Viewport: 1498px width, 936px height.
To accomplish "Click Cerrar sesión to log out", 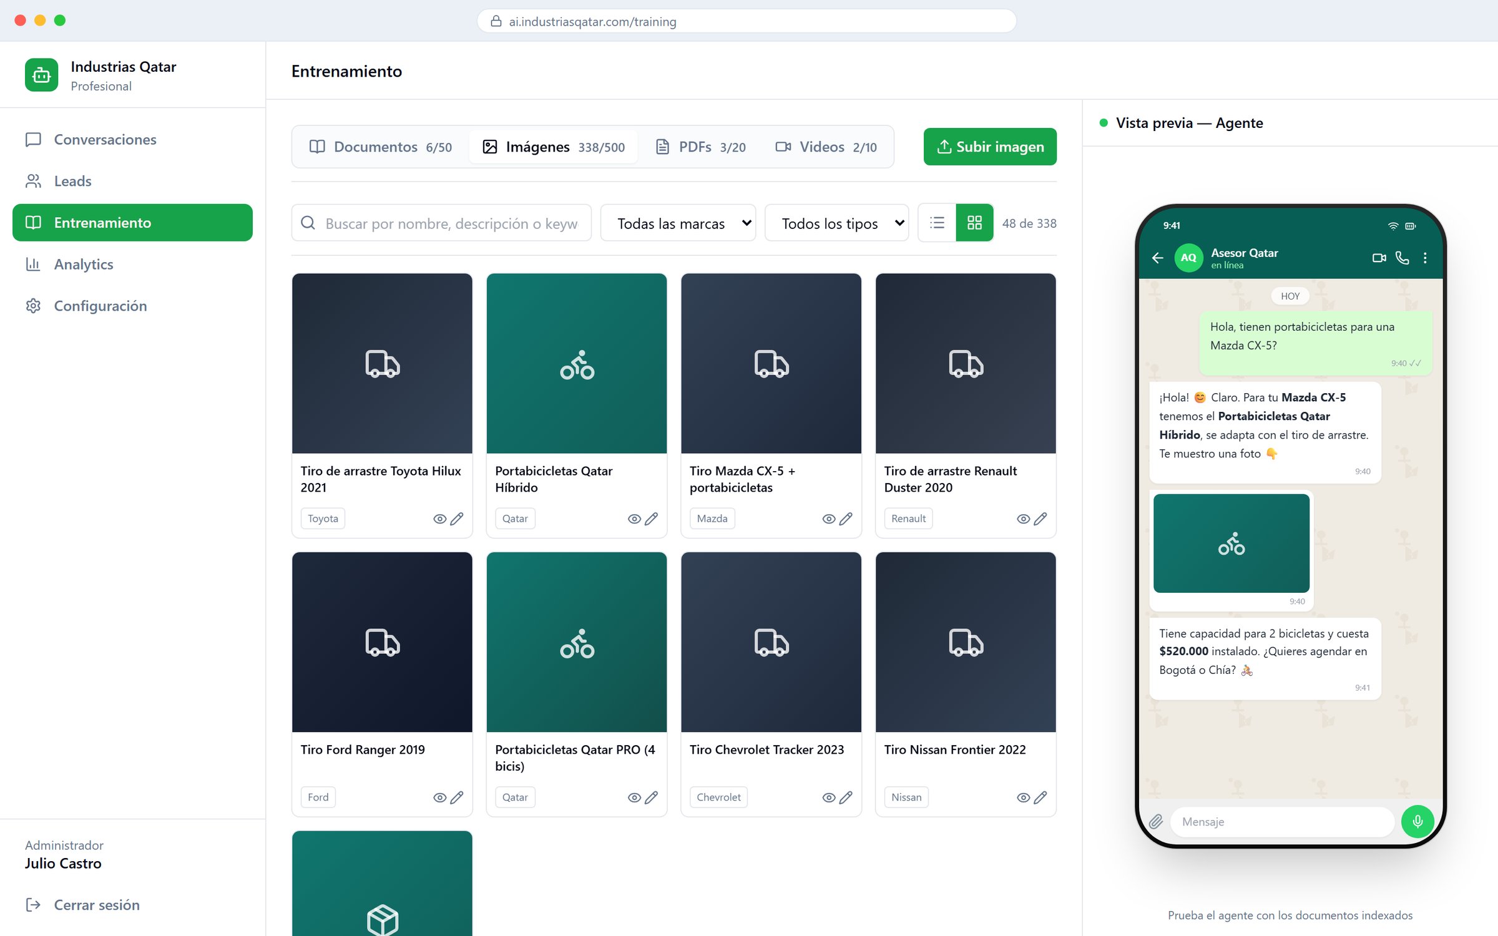I will [82, 905].
